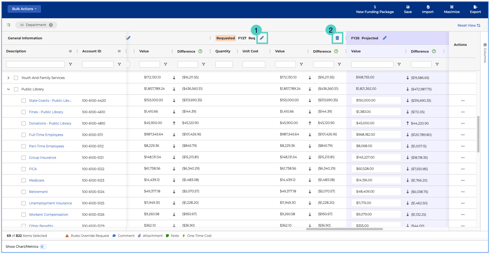This screenshot has height=254, width=490.
Task: Open filter for Description column
Action: 70,64
